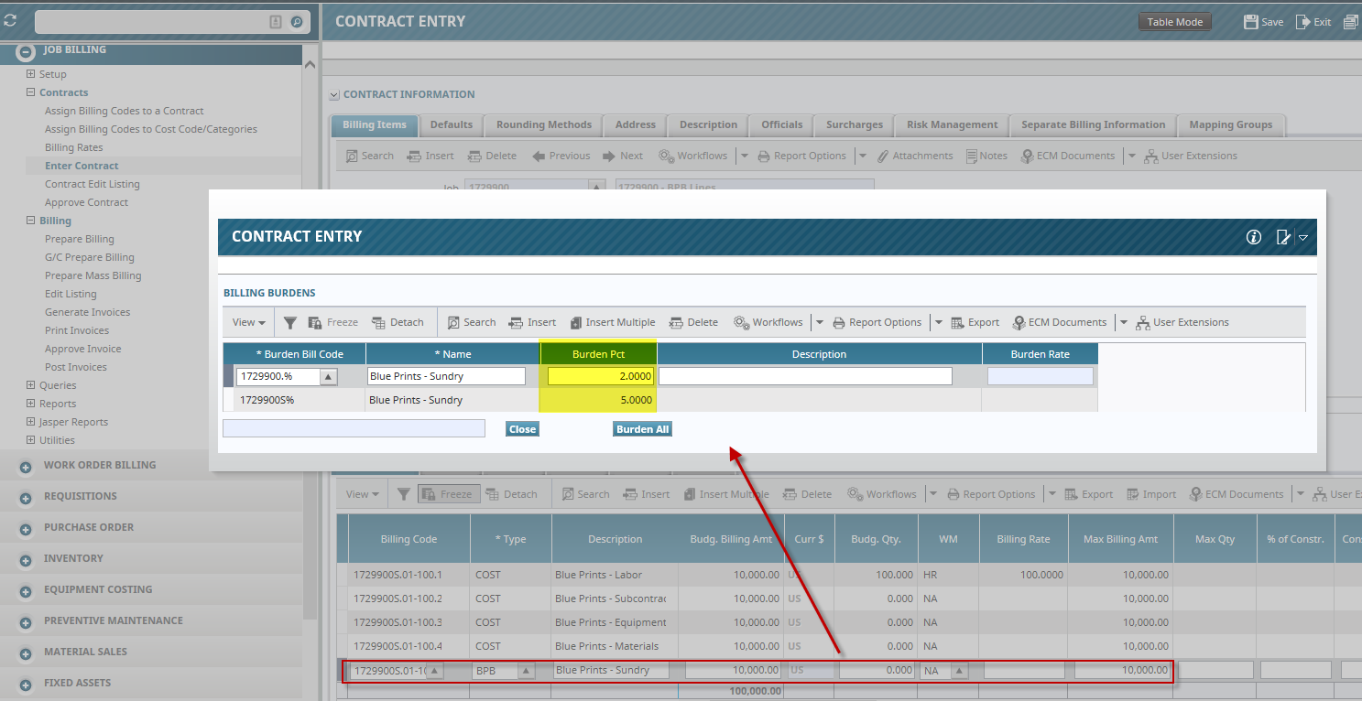1362x701 pixels.
Task: Open ECM Documents from the burdens toolbar
Action: point(1060,322)
